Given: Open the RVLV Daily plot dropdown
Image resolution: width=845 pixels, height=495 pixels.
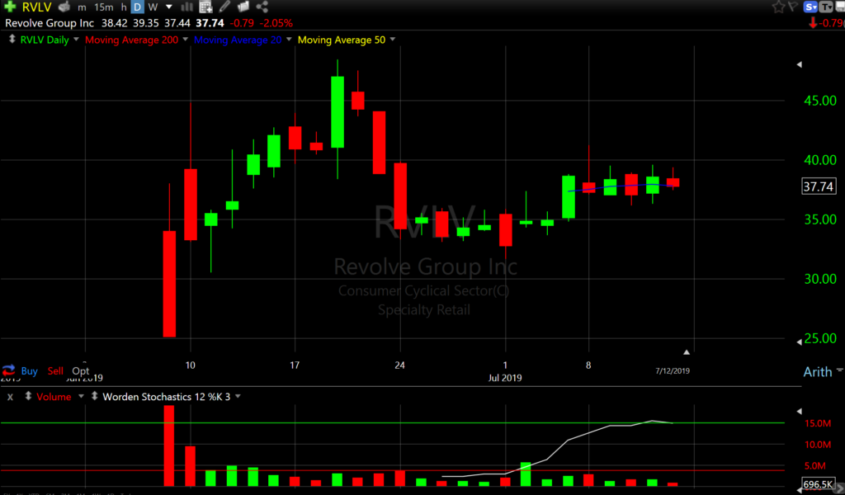Looking at the screenshot, I should pos(76,40).
